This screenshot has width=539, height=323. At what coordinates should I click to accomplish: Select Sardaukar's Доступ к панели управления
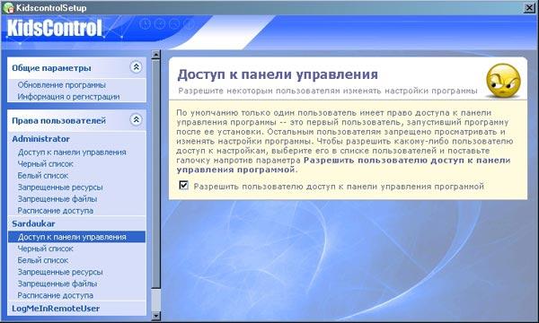point(76,237)
